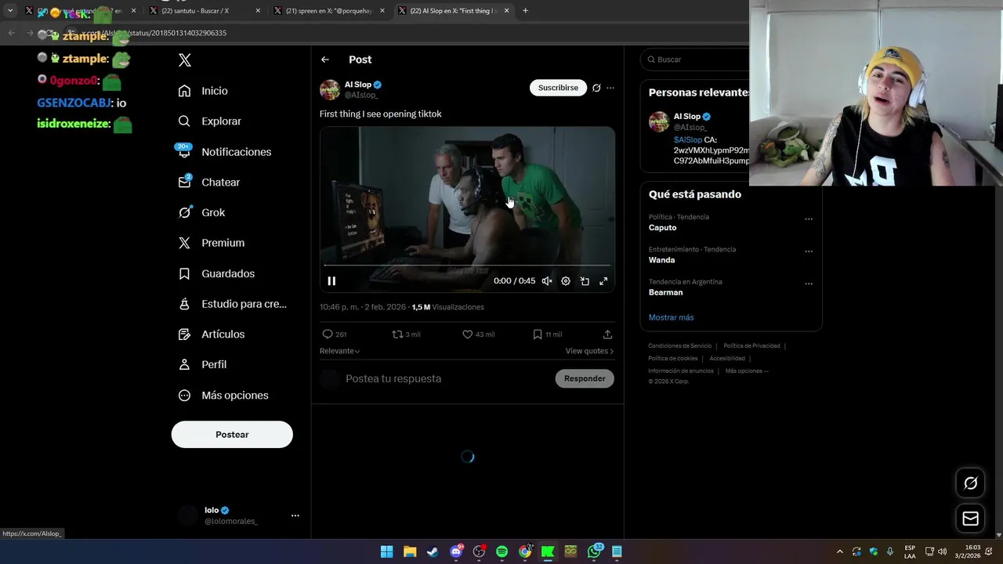This screenshot has height=564, width=1003.
Task: Open Premium in the sidebar
Action: tap(211, 243)
